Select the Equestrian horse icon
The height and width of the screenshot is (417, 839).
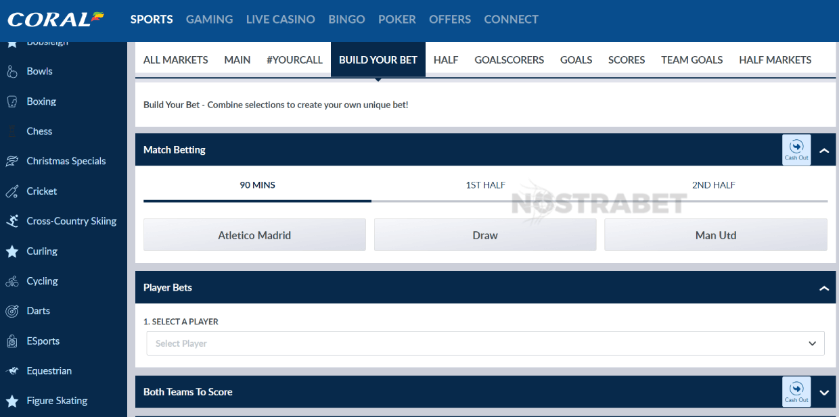pyautogui.click(x=12, y=371)
